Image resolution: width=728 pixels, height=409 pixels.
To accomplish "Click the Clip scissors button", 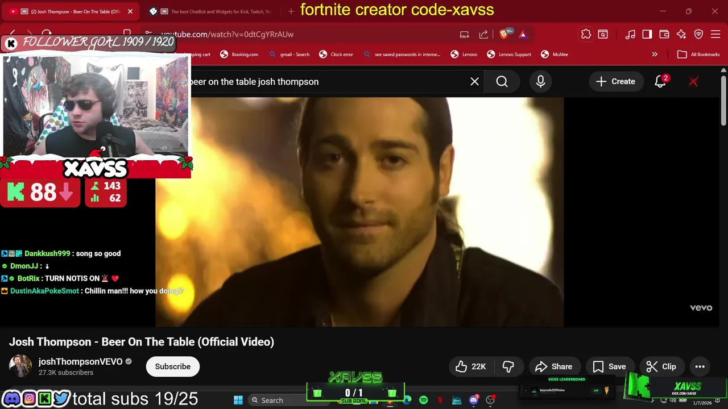I will pyautogui.click(x=661, y=366).
